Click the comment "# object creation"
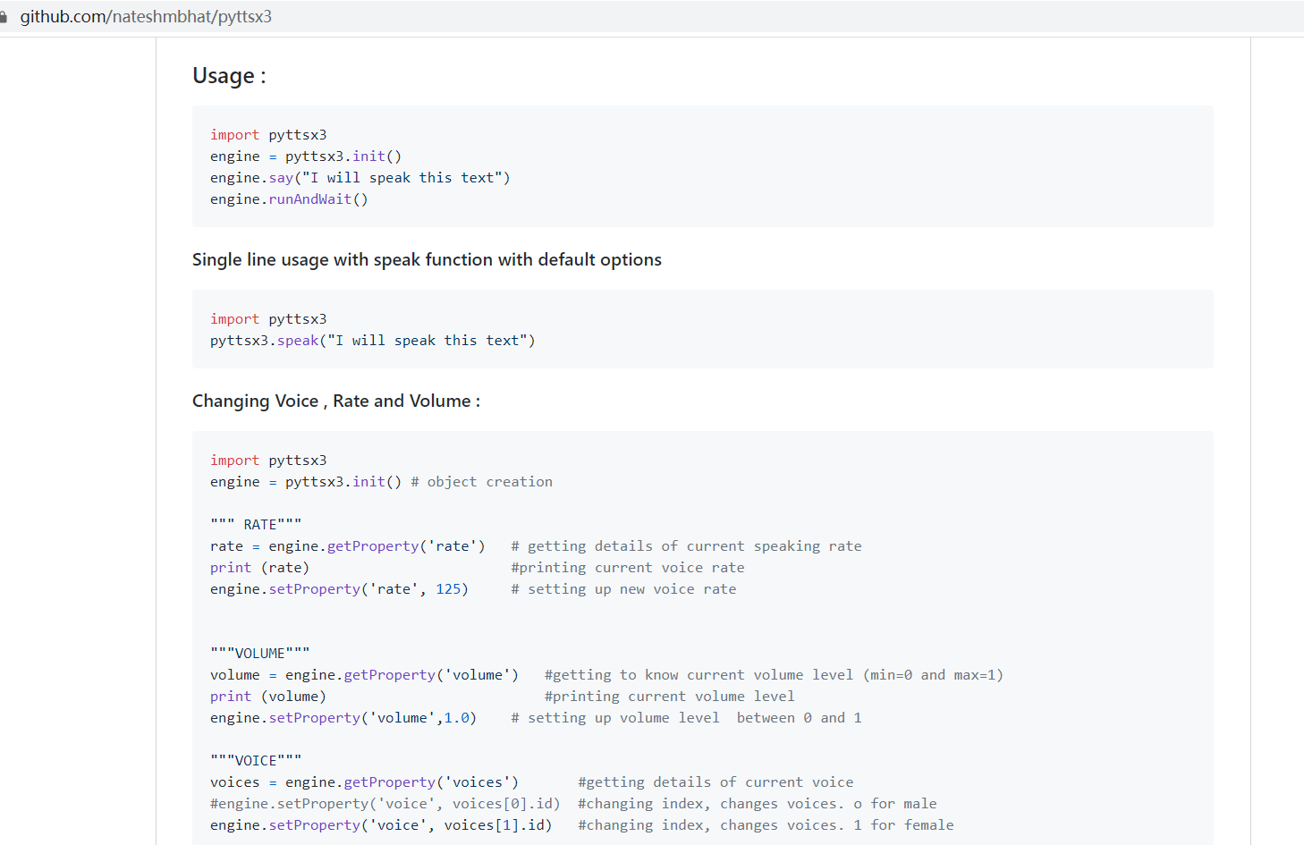This screenshot has width=1304, height=845. point(481,482)
